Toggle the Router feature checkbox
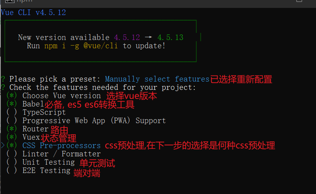This screenshot has width=316, height=194. [12, 129]
